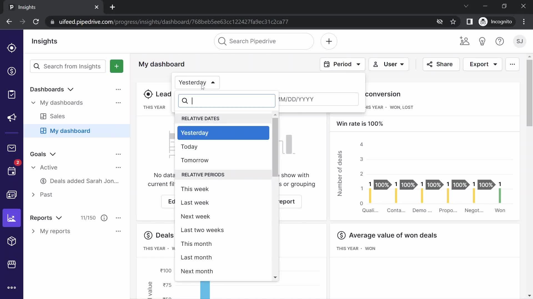Screen dimensions: 533x299
Task: Toggle Past goals visibility
Action: [x=33, y=195]
